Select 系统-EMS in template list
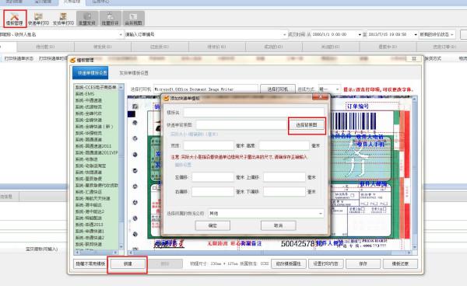Image resolution: width=467 pixels, height=286 pixels. coord(85,93)
